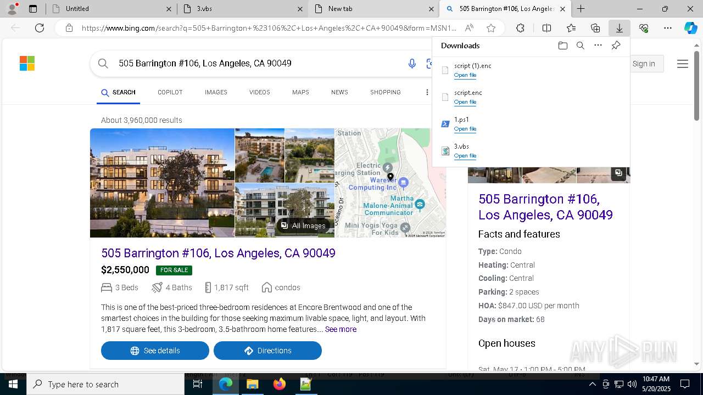
Task: Open the large building photo thumbnail
Action: [162, 183]
